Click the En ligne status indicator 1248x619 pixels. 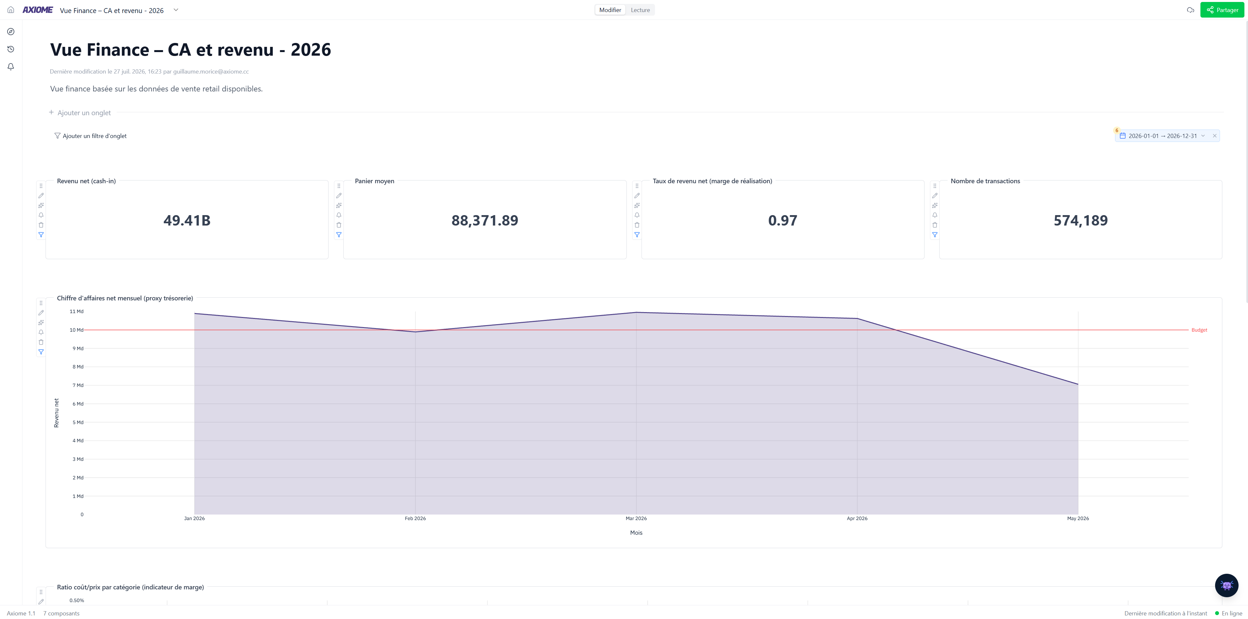(1229, 613)
